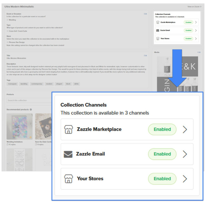Click the styles icon next to 8 styles
Image resolution: width=206 pixels, height=206 pixels.
[x=36, y=144]
